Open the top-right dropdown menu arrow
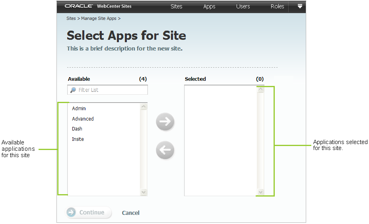 coord(299,6)
